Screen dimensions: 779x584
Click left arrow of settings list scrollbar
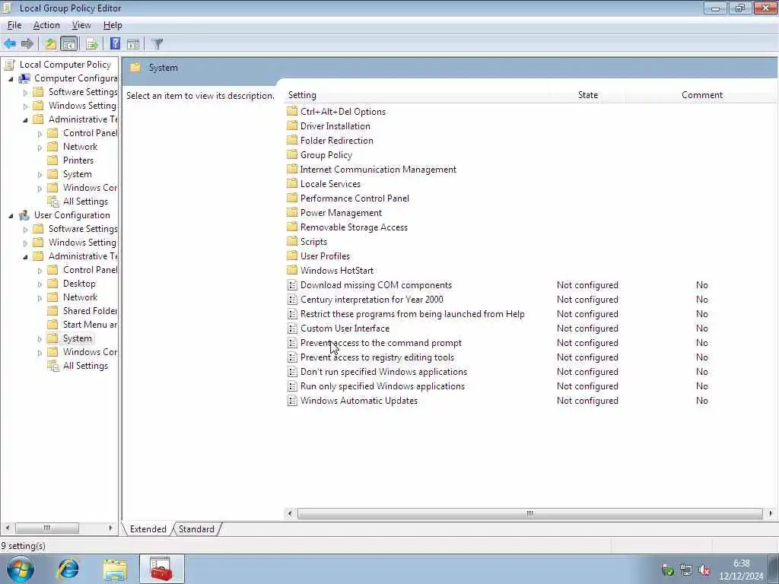pyautogui.click(x=290, y=513)
